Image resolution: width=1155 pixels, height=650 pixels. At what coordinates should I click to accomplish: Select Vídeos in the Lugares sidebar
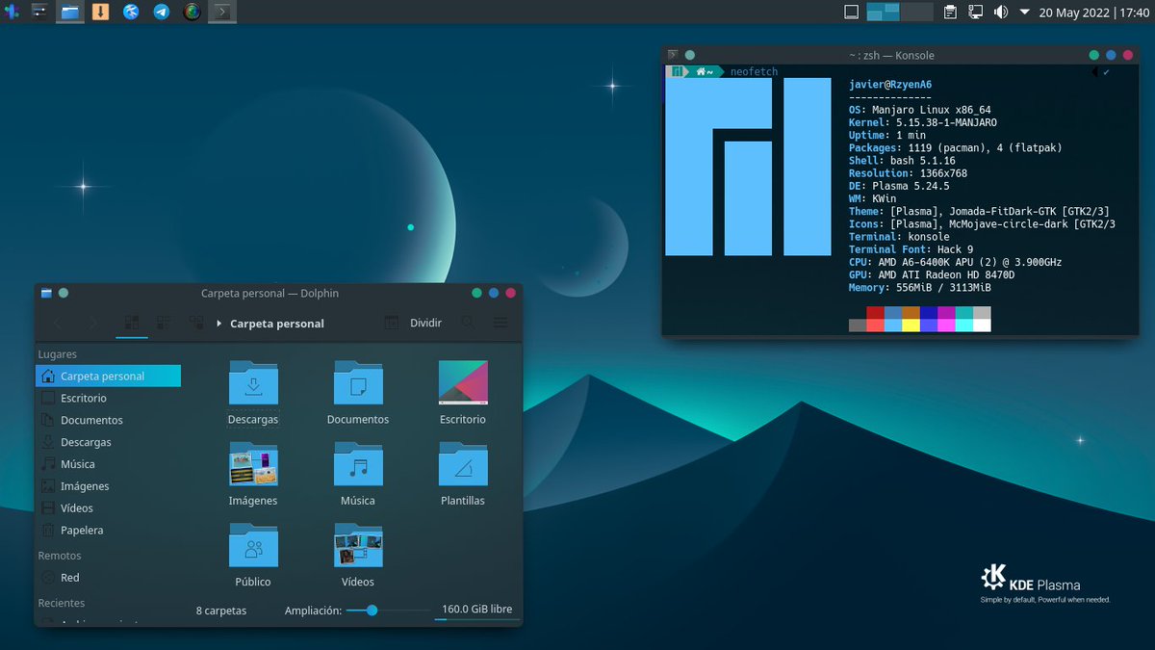click(x=108, y=508)
